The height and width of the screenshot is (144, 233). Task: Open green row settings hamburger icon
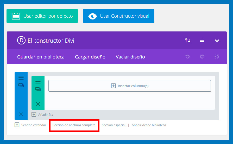click(38, 82)
